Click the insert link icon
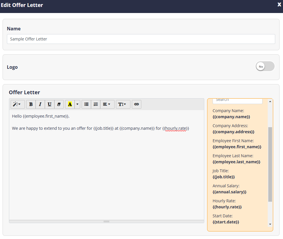 (x=136, y=104)
